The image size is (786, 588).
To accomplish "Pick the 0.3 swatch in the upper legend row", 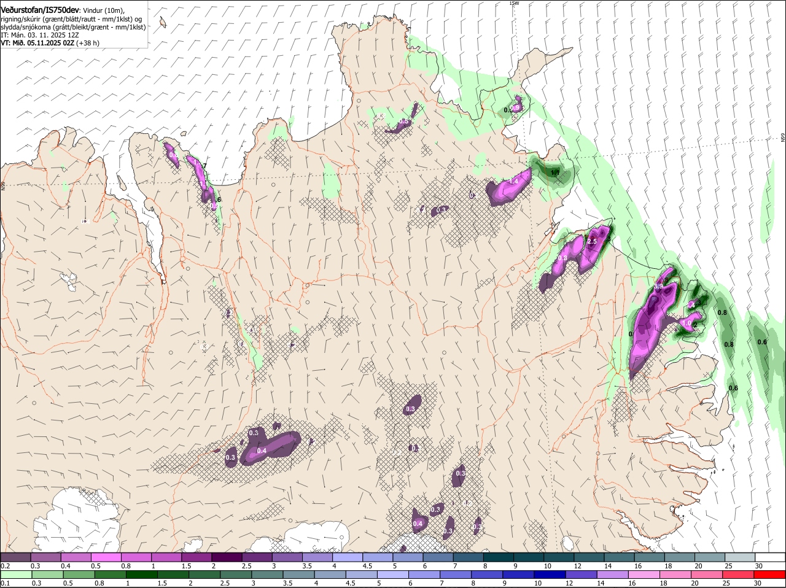I will (x=45, y=557).
